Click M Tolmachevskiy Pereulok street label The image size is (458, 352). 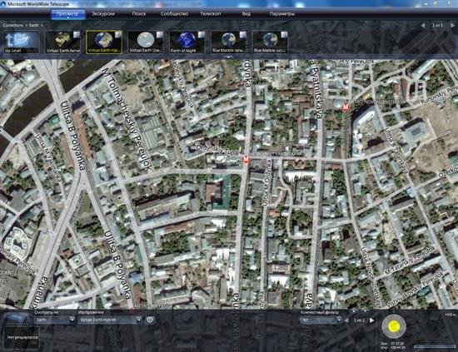click(x=127, y=120)
